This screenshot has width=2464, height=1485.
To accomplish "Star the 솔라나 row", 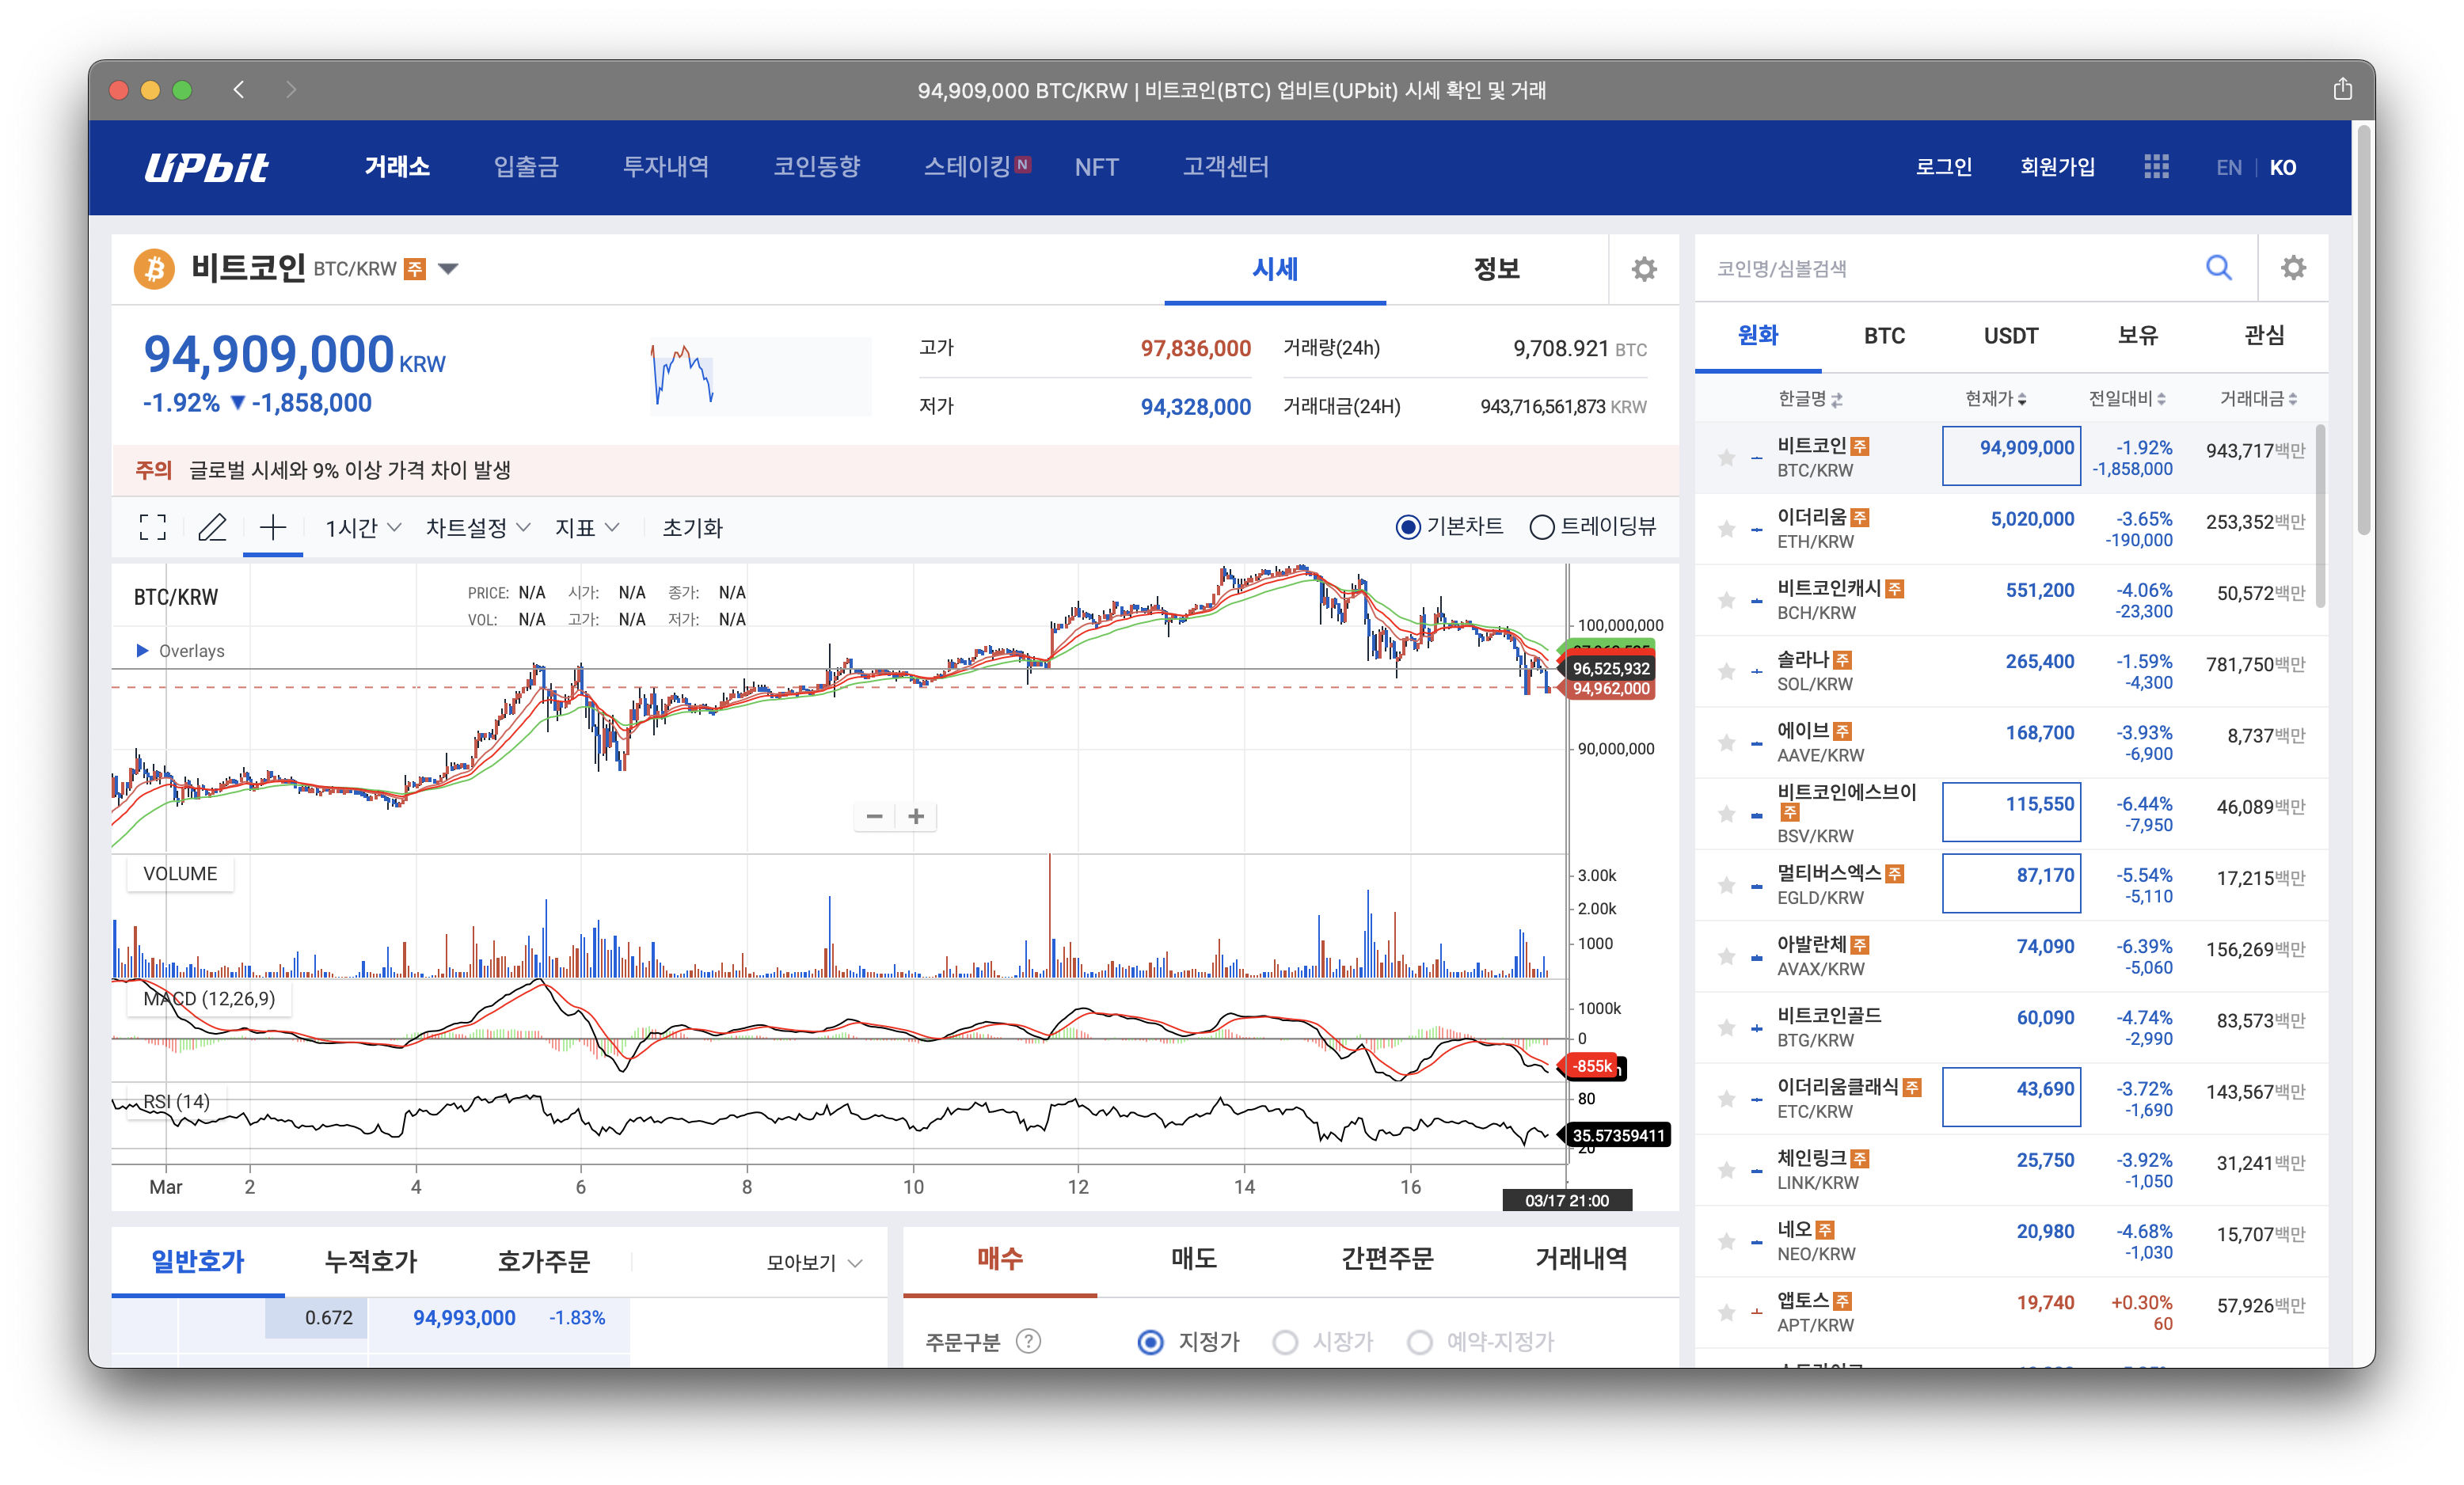I will pos(1726,672).
